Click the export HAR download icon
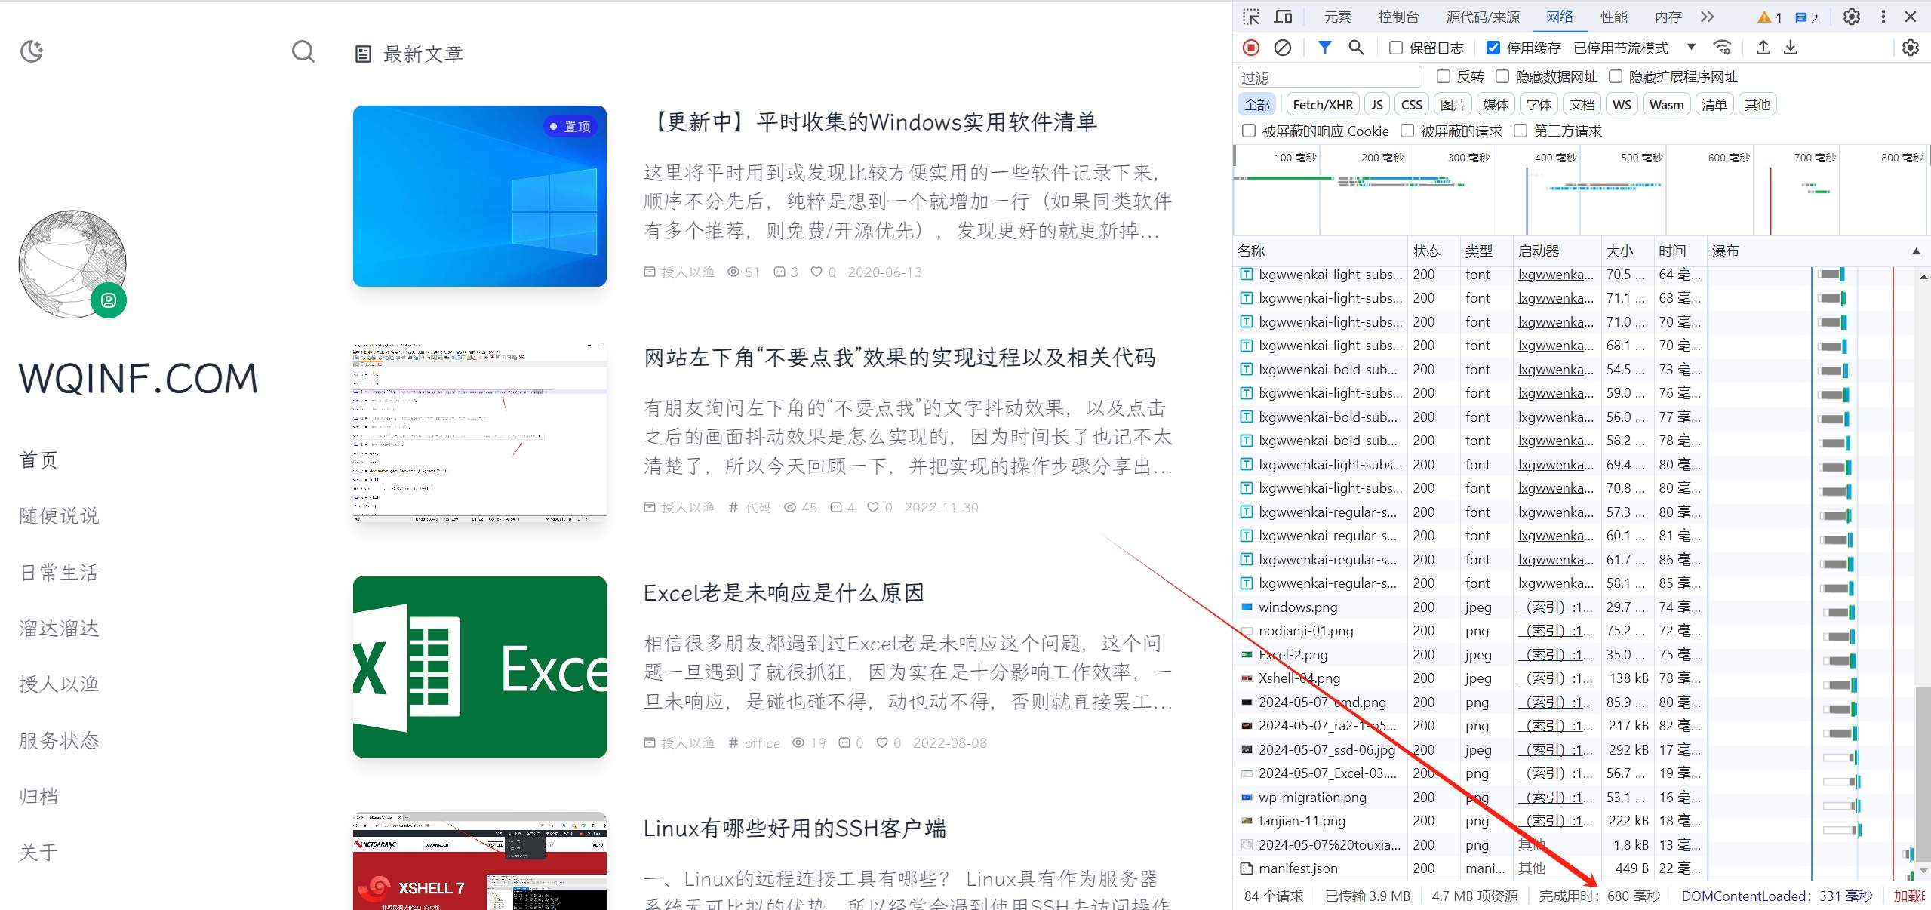 (x=1791, y=48)
